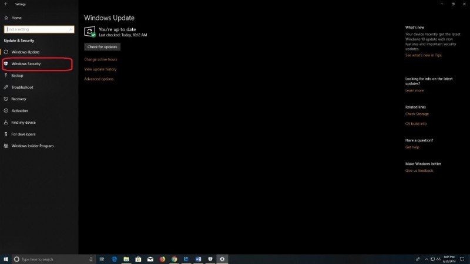Click the Activation checkmark circle icon
470x264 pixels.
point(6,111)
